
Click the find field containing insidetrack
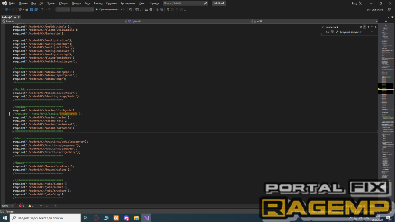[342, 27]
